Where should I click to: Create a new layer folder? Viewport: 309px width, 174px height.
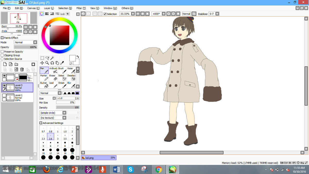pyautogui.click(x=16, y=64)
